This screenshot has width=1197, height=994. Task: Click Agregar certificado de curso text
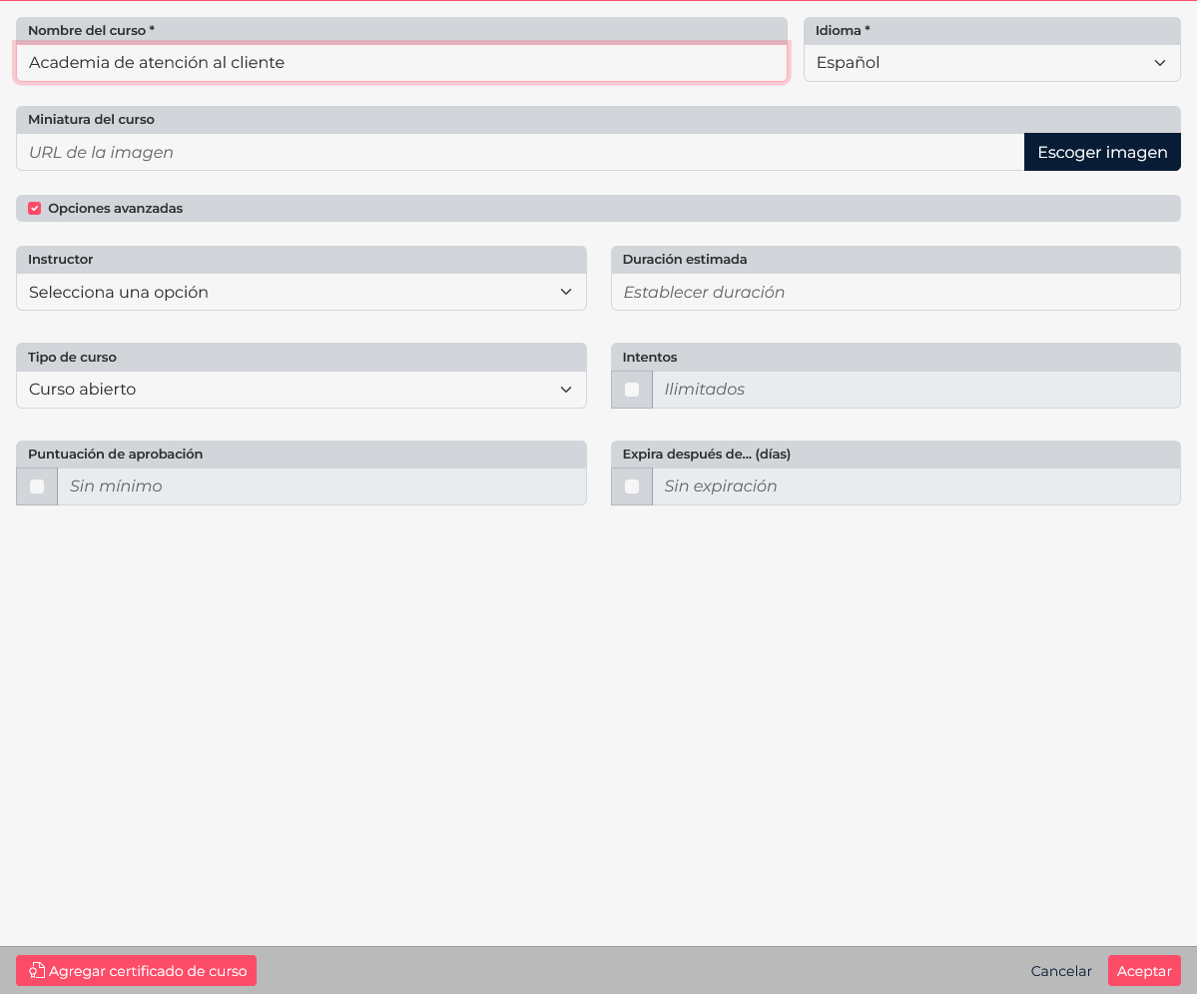(148, 970)
